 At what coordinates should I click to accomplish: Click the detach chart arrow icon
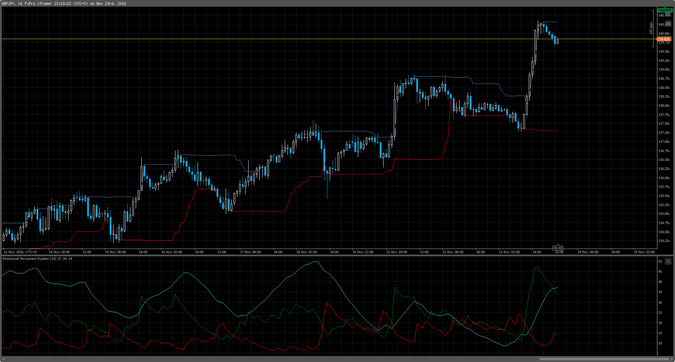coord(668,14)
